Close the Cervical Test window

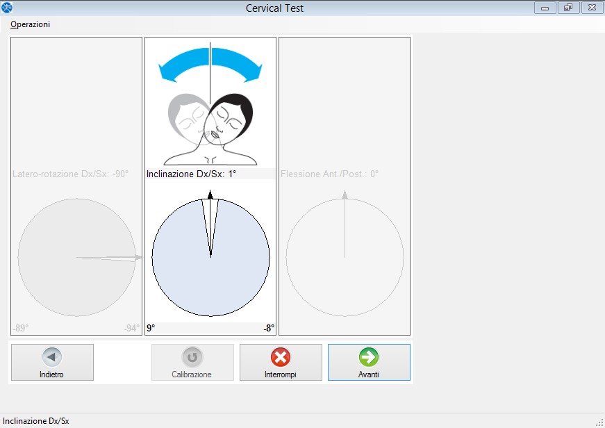pyautogui.click(x=592, y=8)
